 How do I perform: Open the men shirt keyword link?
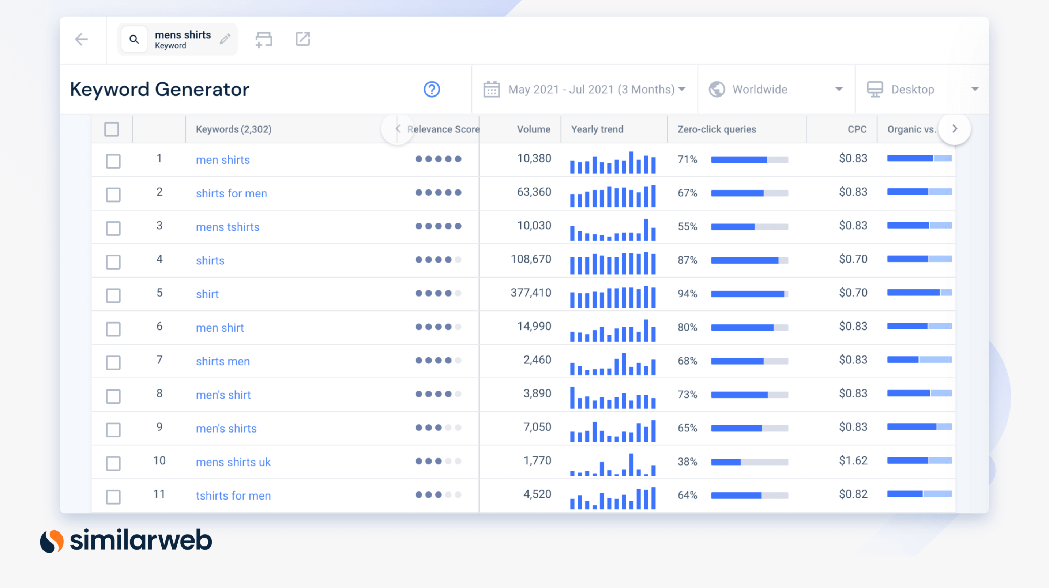pyautogui.click(x=220, y=328)
